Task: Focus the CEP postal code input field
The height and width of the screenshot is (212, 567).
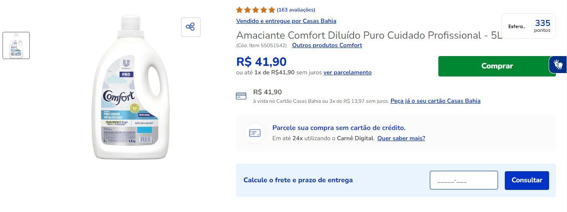Action: point(464,180)
